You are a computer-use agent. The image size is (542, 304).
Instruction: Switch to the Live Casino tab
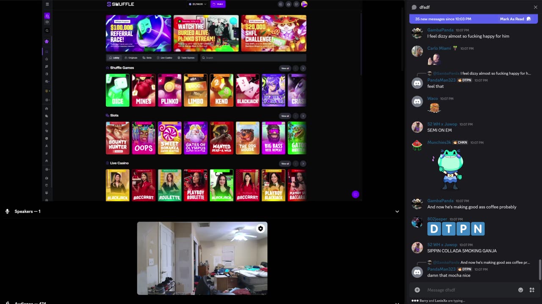tap(165, 58)
